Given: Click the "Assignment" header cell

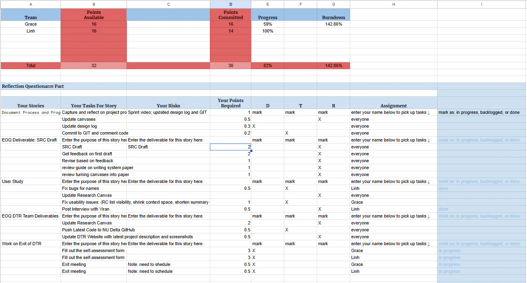Looking at the screenshot, I should point(393,106).
